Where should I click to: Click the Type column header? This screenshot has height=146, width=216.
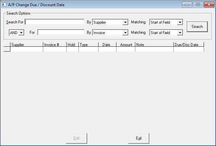pos(88,45)
